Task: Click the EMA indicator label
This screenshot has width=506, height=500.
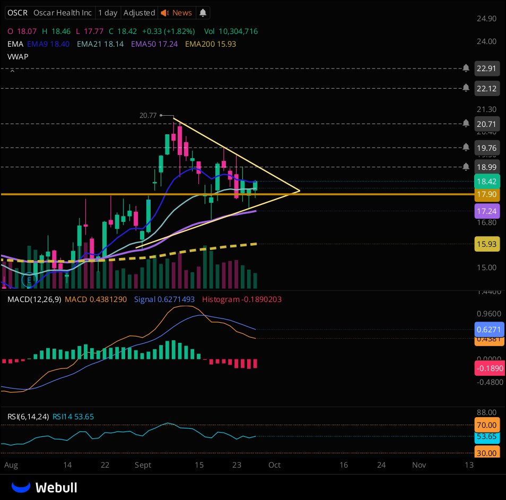Action: (x=15, y=44)
